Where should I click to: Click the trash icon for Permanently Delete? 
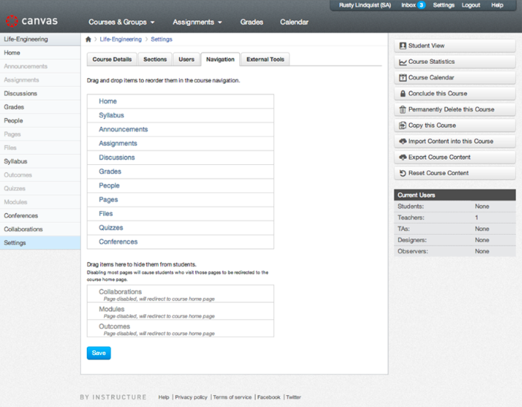402,110
